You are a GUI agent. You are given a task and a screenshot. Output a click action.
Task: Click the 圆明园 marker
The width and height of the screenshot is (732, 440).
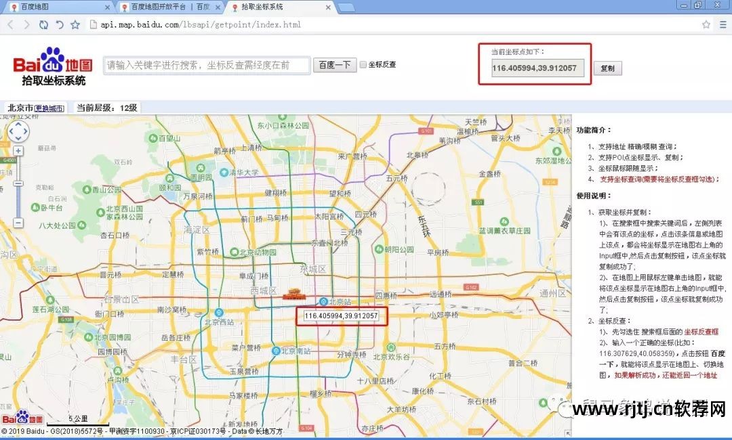[x=201, y=168]
